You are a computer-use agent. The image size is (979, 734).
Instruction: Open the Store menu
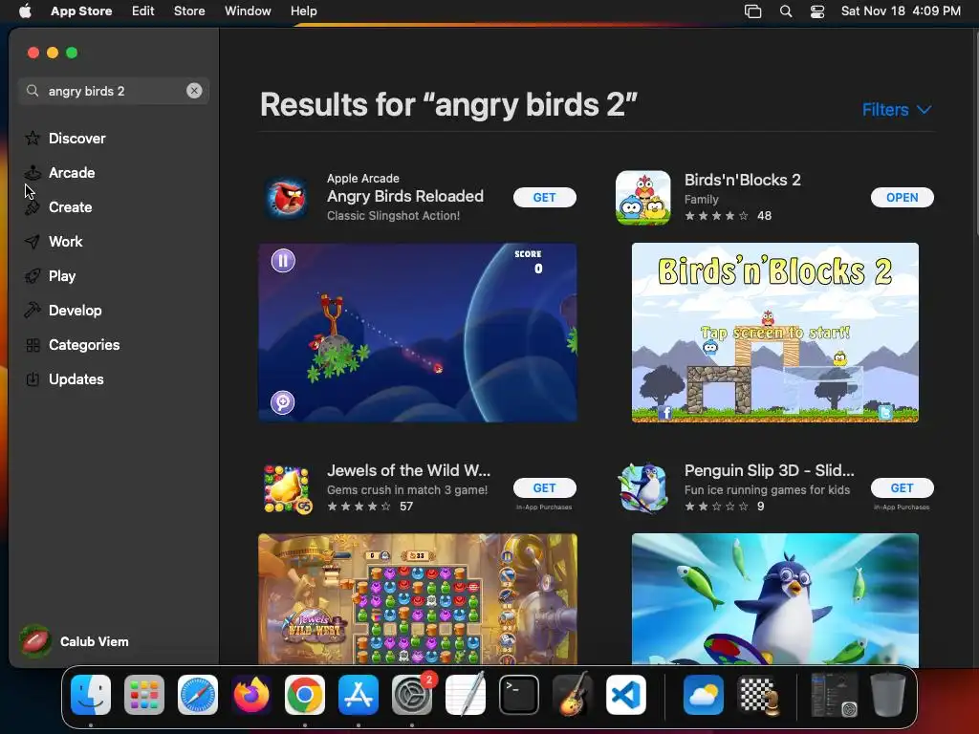coord(189,11)
